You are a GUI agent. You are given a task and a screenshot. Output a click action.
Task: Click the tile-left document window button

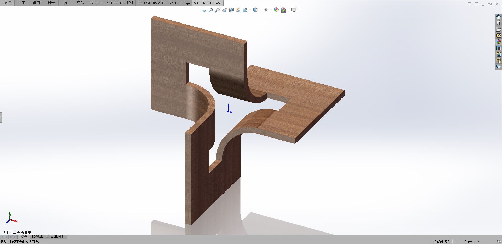tap(470, 4)
